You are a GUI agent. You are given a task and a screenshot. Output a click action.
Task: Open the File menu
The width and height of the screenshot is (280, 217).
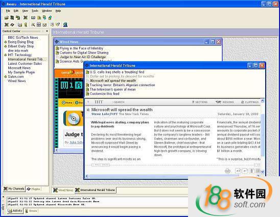pos(8,11)
